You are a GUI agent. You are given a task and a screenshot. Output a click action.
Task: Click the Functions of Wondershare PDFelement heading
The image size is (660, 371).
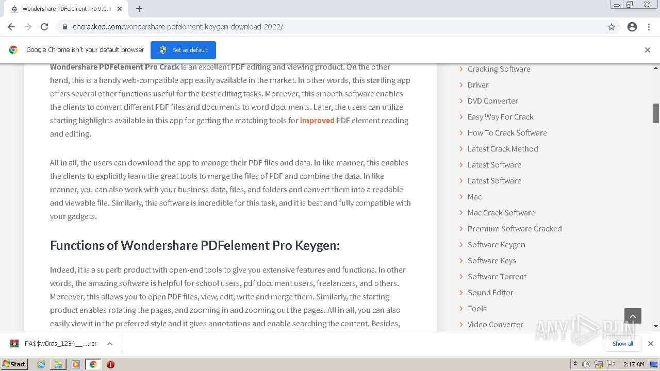[x=195, y=245]
